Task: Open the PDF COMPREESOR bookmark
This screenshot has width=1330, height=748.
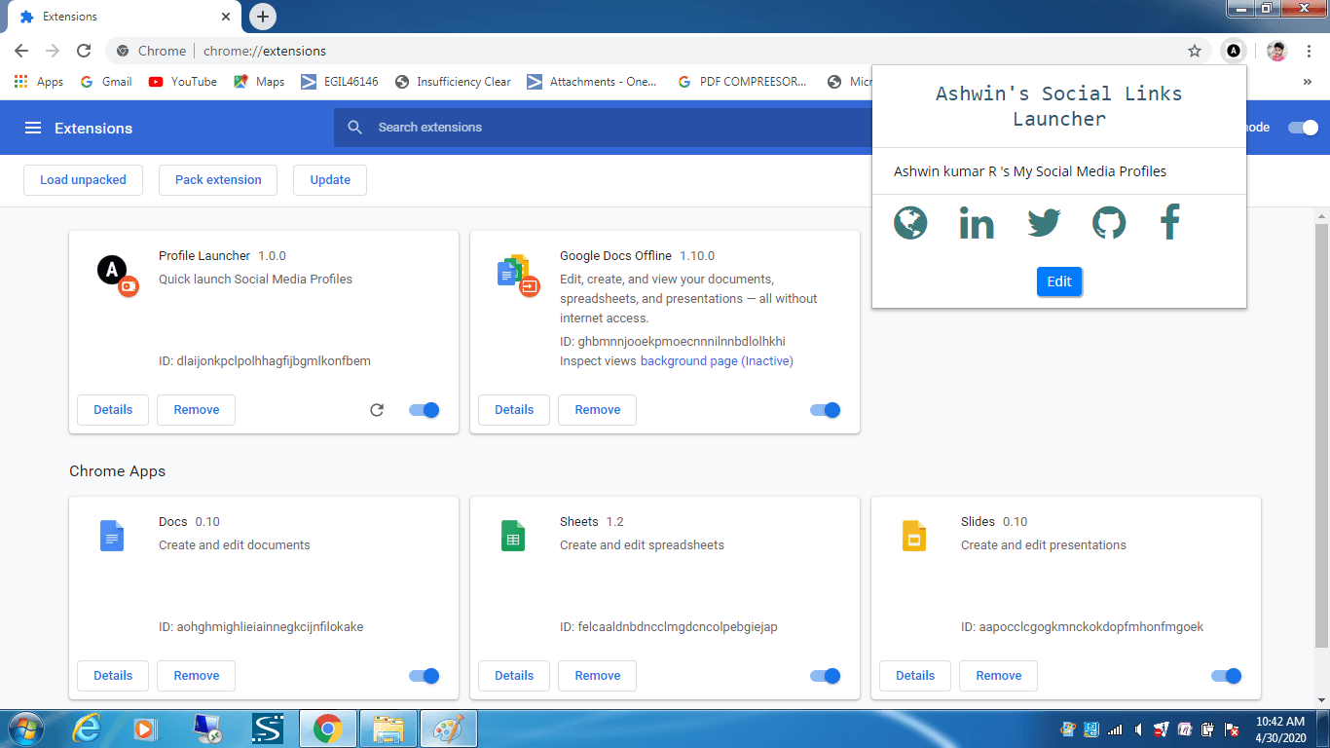Action: (x=743, y=82)
